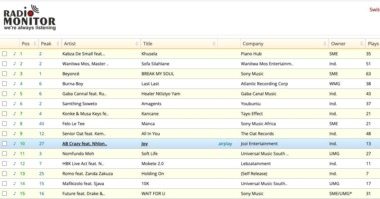Click the music note icon in the Joy row
This screenshot has width=380, height=199.
pos(15,143)
